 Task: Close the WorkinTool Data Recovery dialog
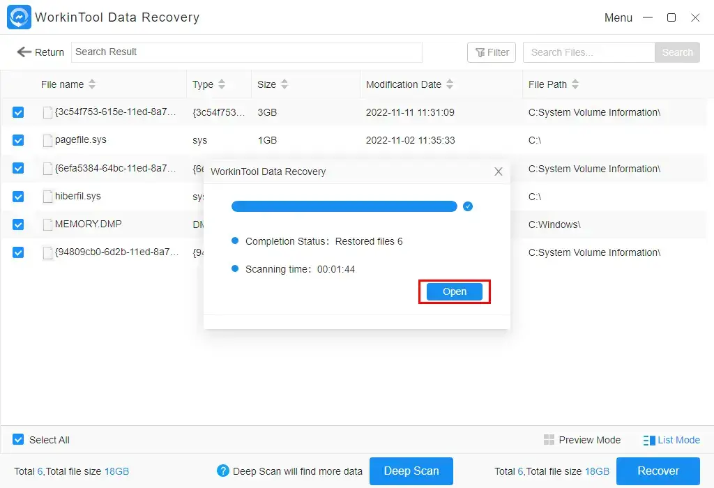[498, 171]
